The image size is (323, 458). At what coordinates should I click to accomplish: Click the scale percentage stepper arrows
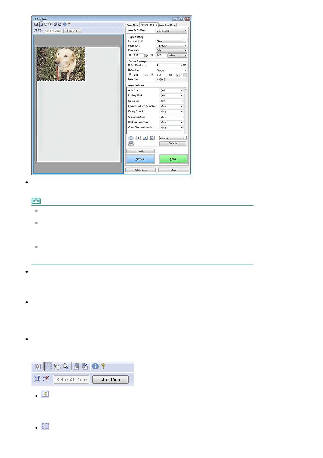pos(178,75)
